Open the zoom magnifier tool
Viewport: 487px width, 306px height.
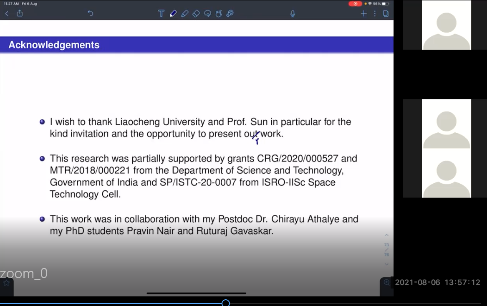click(386, 283)
